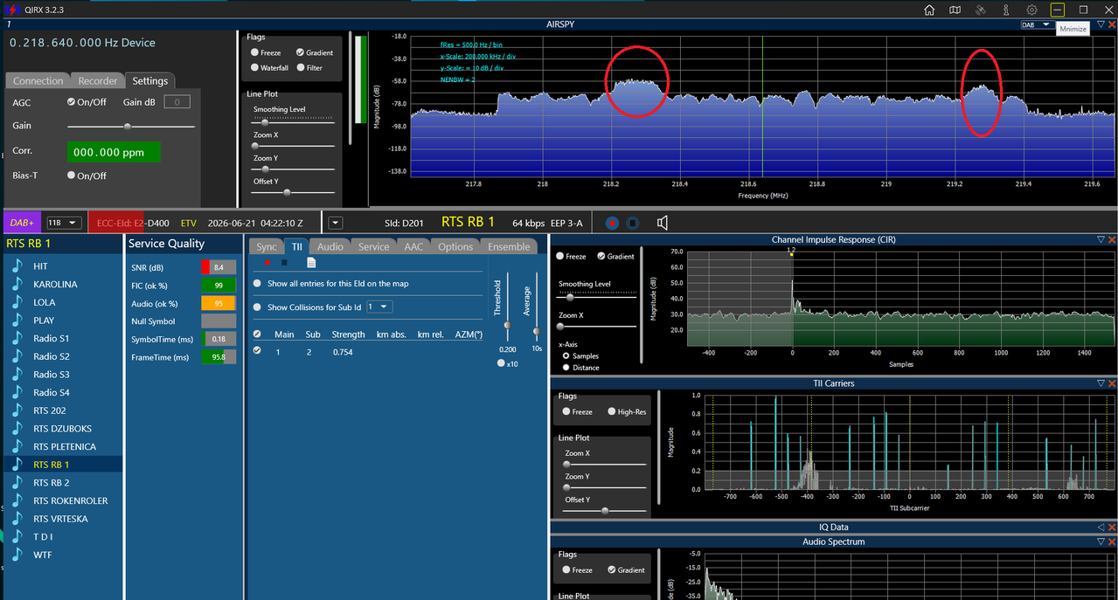Open the 11B channel dropdown

[x=65, y=223]
